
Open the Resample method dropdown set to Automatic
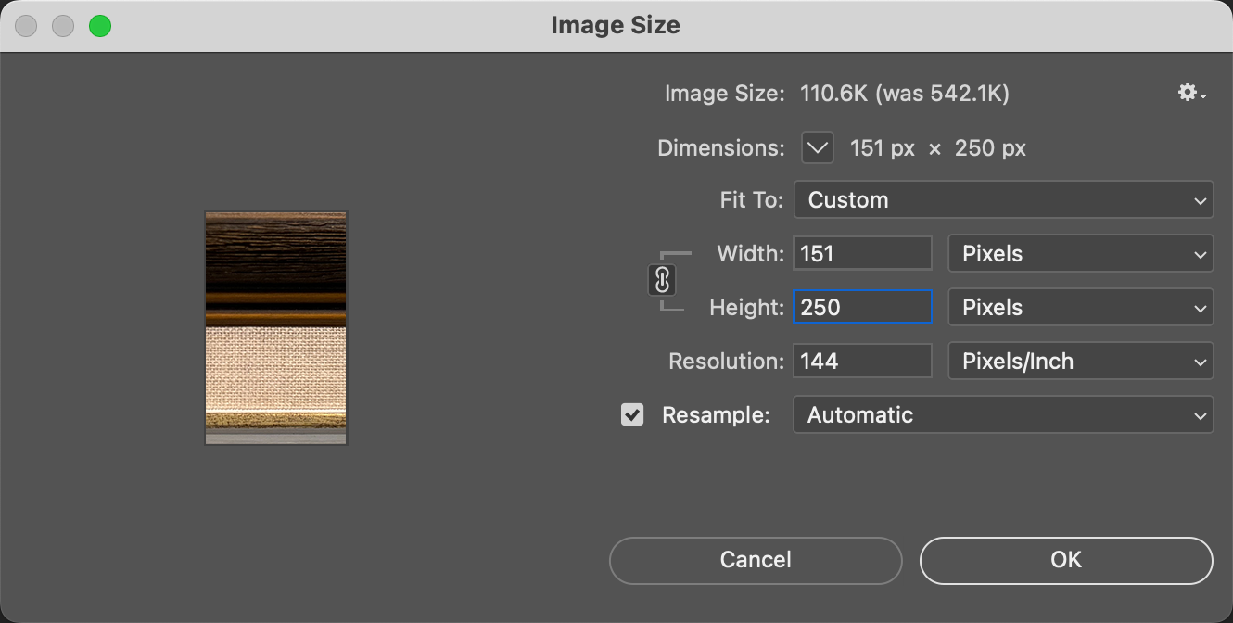(x=1003, y=415)
